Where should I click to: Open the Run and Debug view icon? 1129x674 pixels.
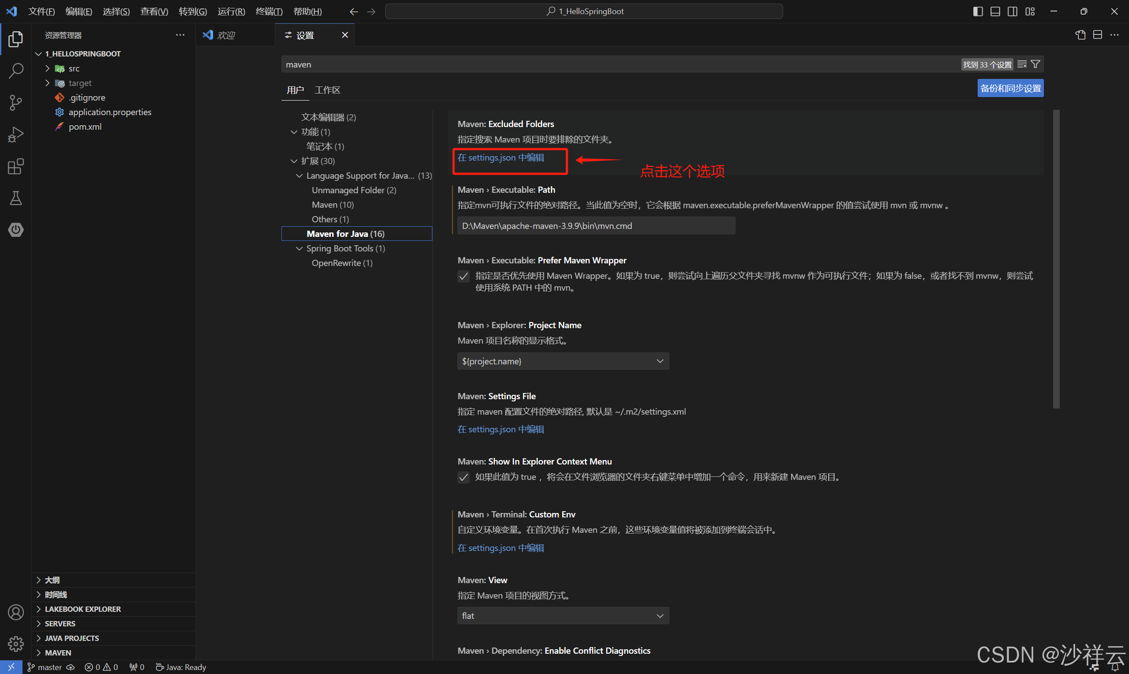pyautogui.click(x=15, y=135)
